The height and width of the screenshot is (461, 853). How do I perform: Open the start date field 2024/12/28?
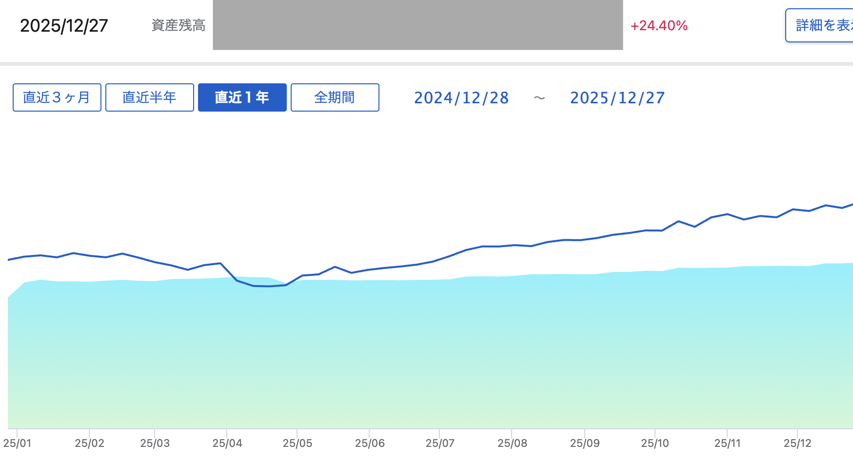coord(461,98)
